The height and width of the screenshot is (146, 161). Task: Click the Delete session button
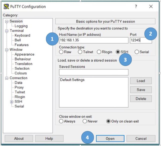141,99
